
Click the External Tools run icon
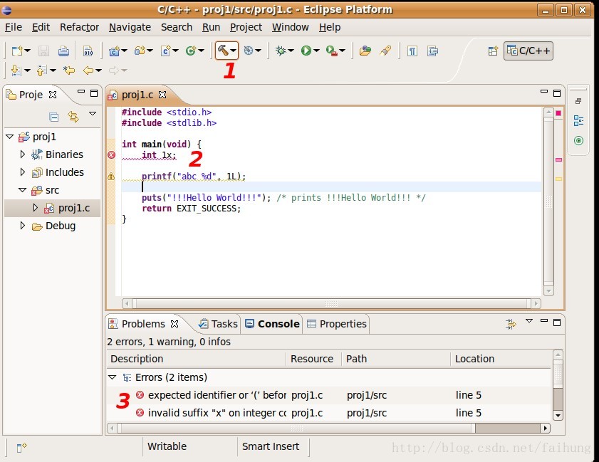tap(331, 51)
